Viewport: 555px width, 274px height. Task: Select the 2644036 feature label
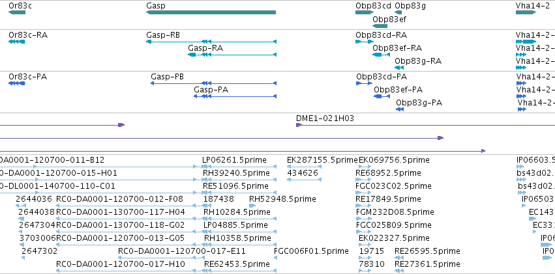coord(34,199)
